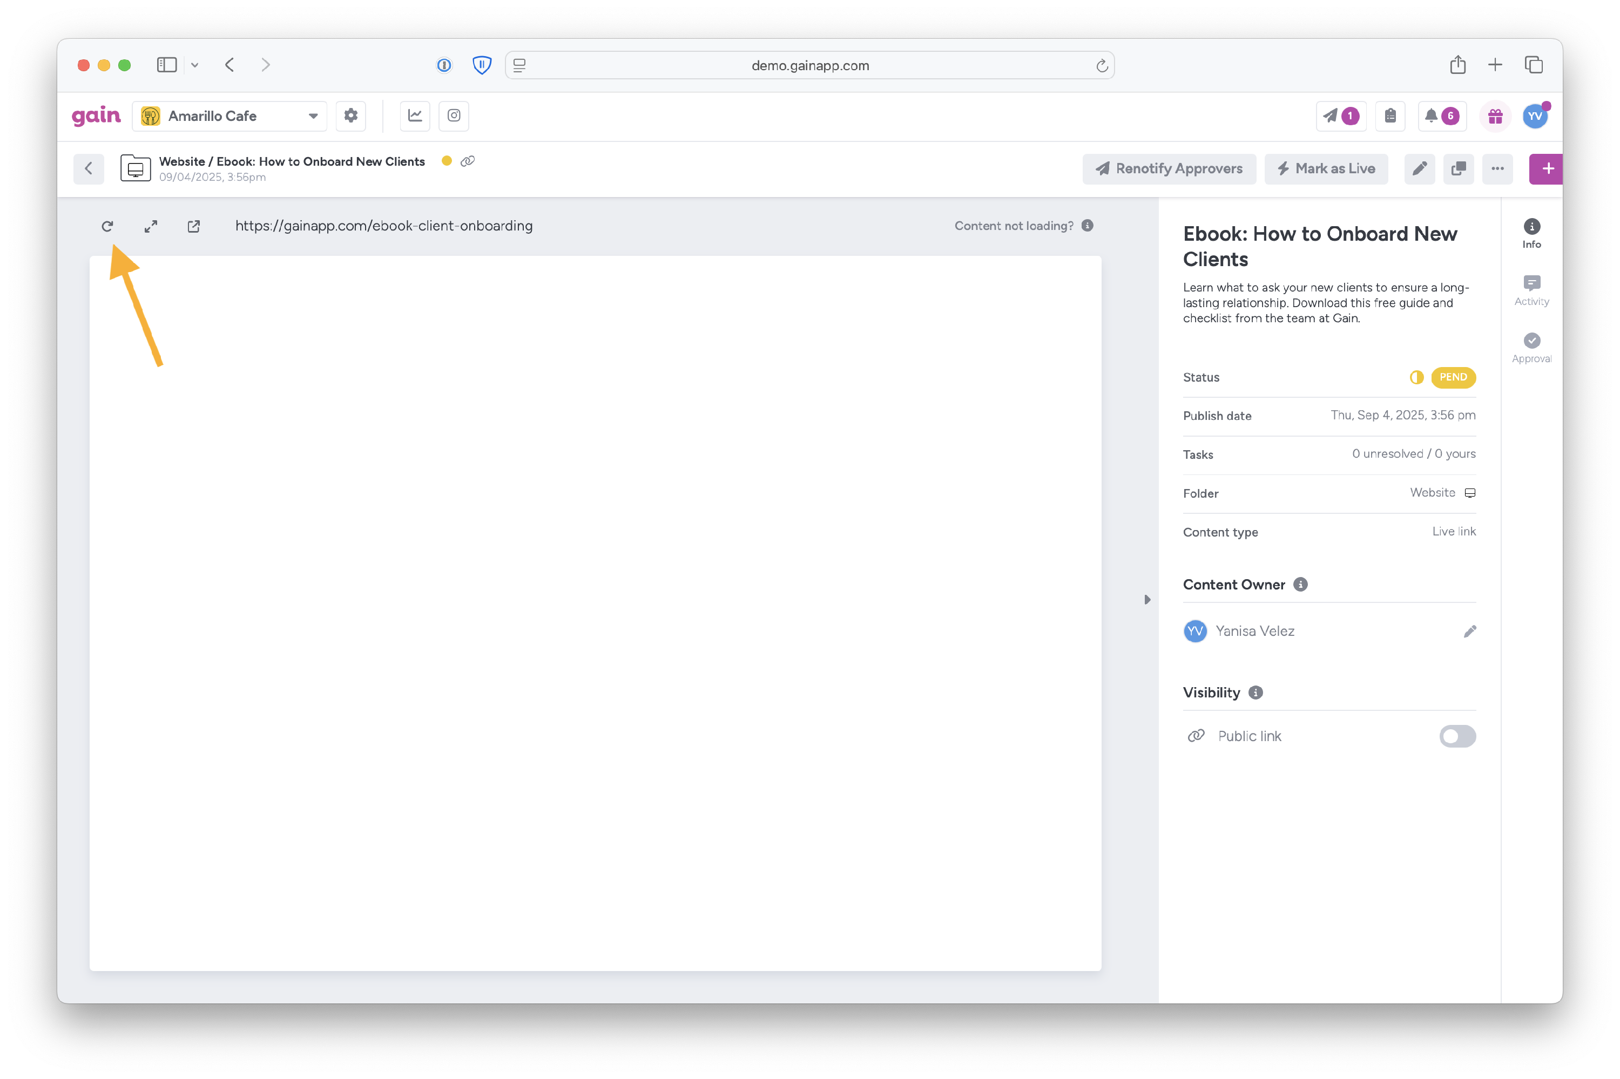Open the Amarillo Cafe workspace dropdown
The width and height of the screenshot is (1620, 1079).
(x=230, y=116)
